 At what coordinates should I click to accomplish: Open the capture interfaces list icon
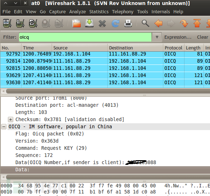click(8, 23)
